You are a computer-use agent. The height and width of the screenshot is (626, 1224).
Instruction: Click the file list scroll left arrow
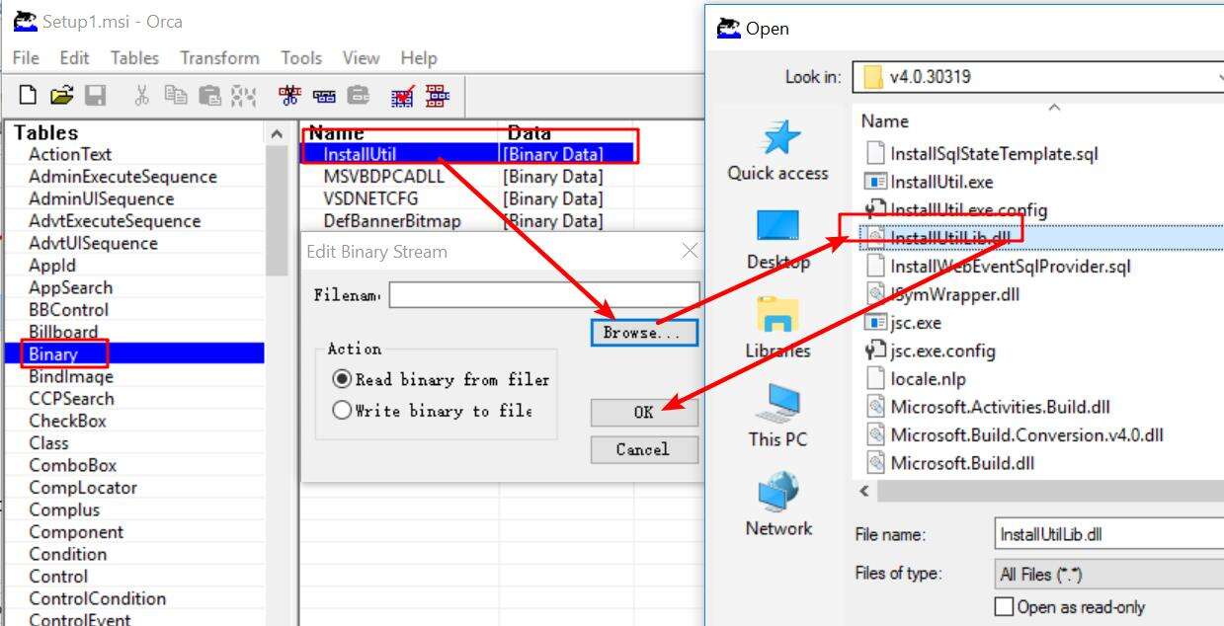864,491
